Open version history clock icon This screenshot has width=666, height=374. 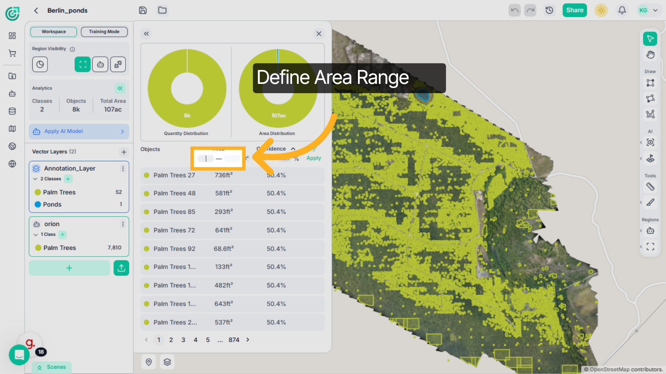(x=549, y=10)
